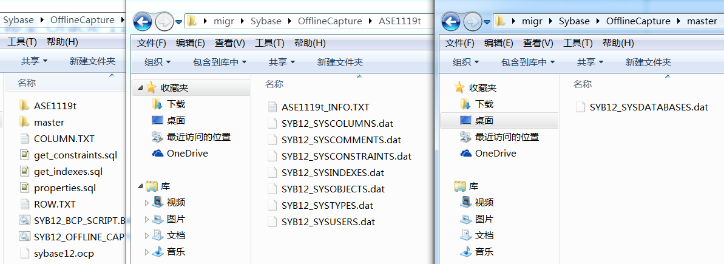Screen dimensions: 724x264
Task: Click 共享 in leftmost window toolbar
Action: (x=34, y=61)
